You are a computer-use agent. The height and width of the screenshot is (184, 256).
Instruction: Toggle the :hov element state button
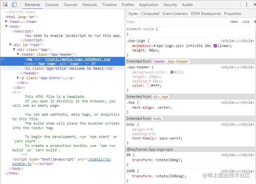(x=234, y=22)
